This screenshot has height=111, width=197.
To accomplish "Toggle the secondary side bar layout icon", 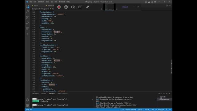I will [x=152, y=2].
